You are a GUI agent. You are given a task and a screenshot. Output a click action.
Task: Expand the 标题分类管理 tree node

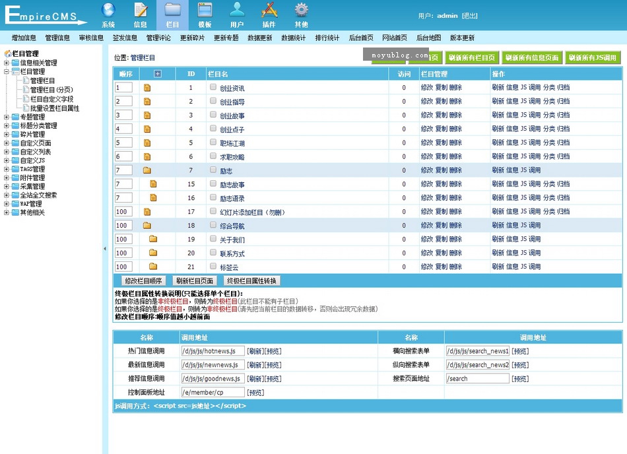pyautogui.click(x=7, y=126)
